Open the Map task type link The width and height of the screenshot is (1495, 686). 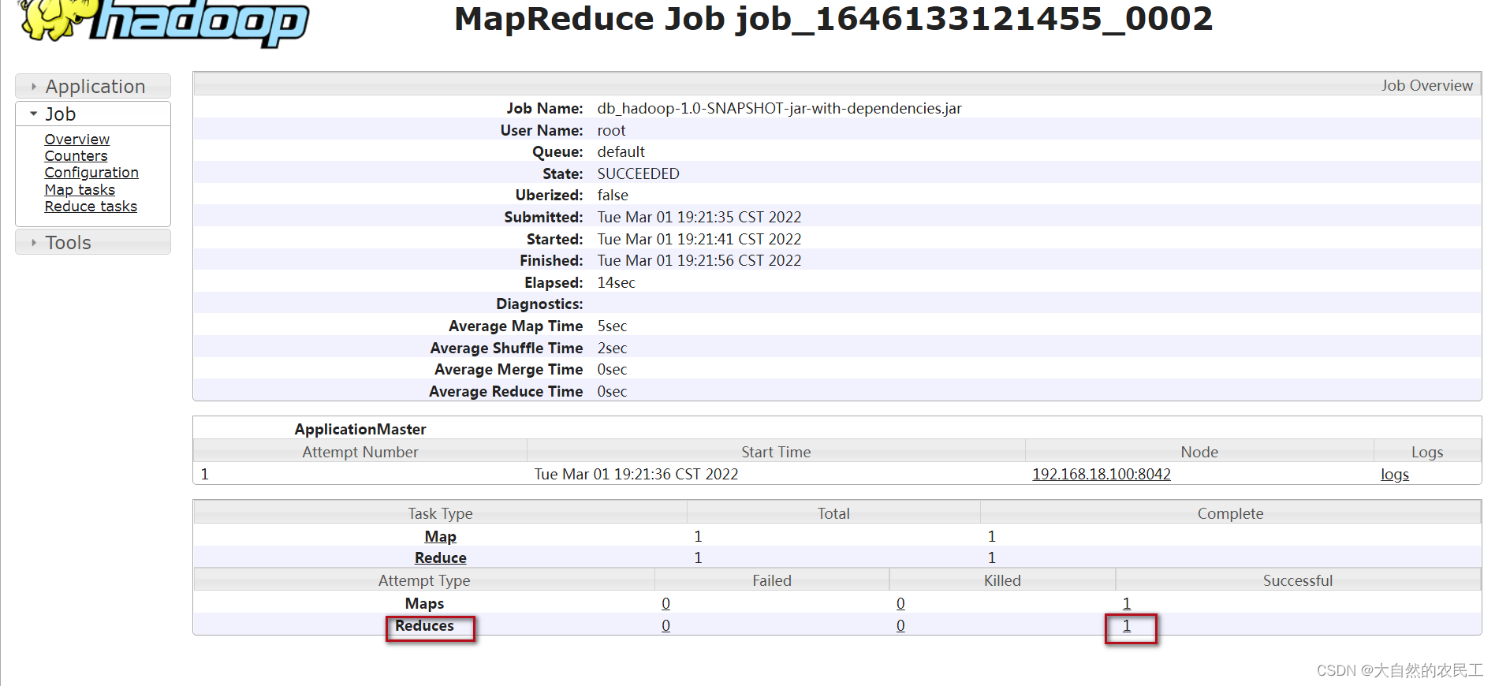[440, 536]
